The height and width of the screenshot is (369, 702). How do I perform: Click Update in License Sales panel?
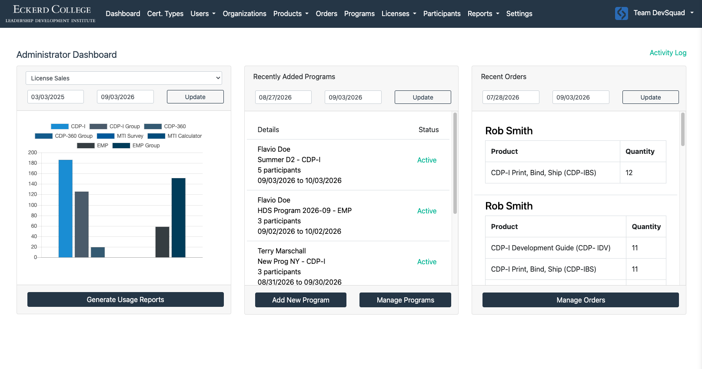coord(195,97)
